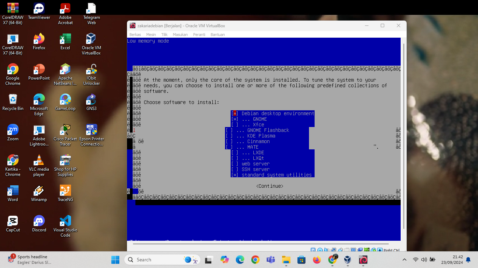This screenshot has width=478, height=268.
Task: Open the Tilik menu
Action: [x=164, y=35]
